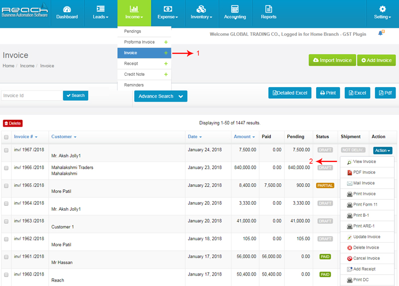The width and height of the screenshot is (399, 286).
Task: Click the PDF Invoice red icon
Action: pos(350,172)
